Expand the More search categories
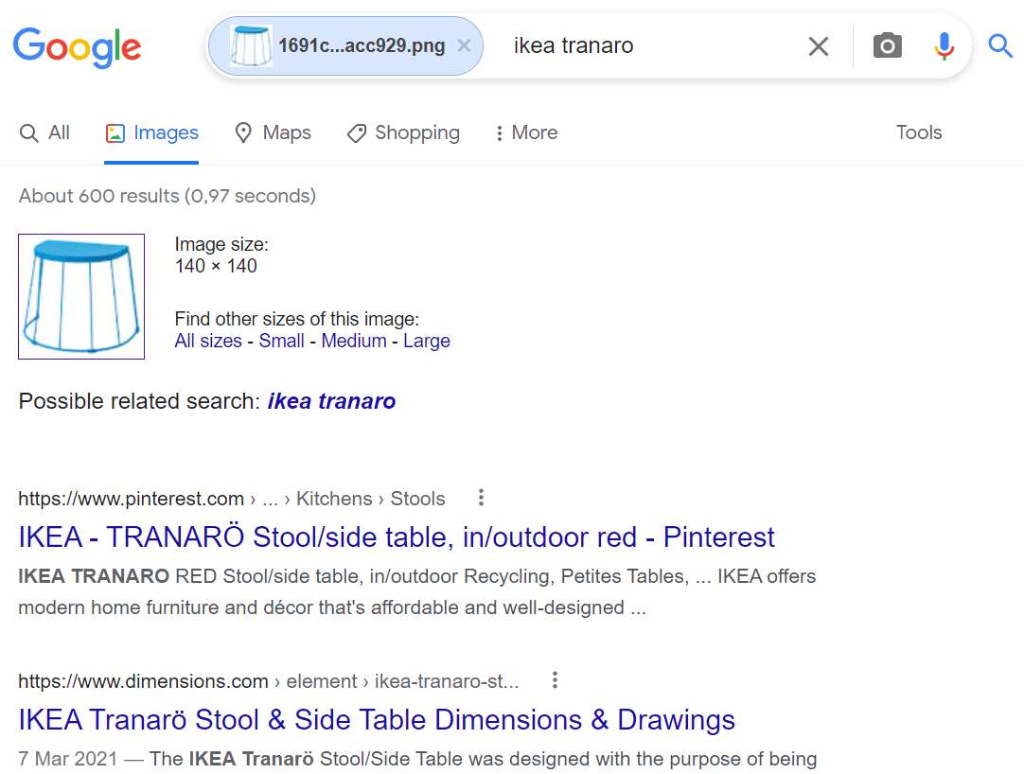Image resolution: width=1024 pixels, height=774 pixels. [526, 132]
